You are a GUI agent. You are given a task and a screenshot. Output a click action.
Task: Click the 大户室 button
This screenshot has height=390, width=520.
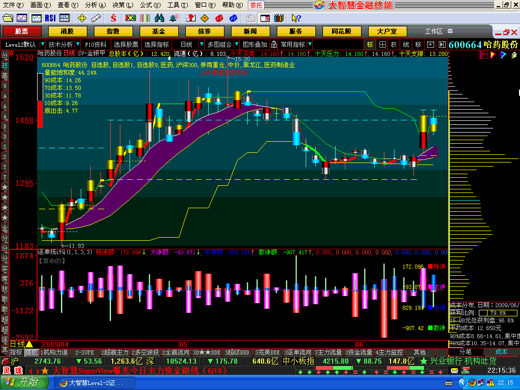point(387,31)
